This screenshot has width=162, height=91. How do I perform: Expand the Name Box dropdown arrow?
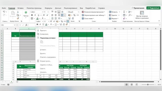(x=15, y=25)
